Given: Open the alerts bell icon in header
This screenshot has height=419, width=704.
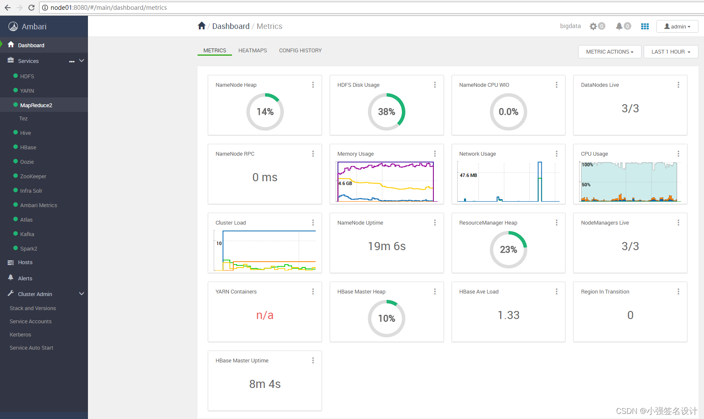Looking at the screenshot, I should [x=619, y=26].
